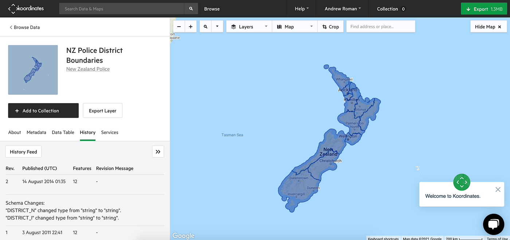Viewport: 510px width, 240px height.
Task: Click the green Export button
Action: coord(484,8)
